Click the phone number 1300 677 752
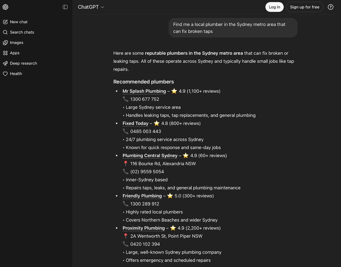The height and width of the screenshot is (267, 341). [x=144, y=99]
